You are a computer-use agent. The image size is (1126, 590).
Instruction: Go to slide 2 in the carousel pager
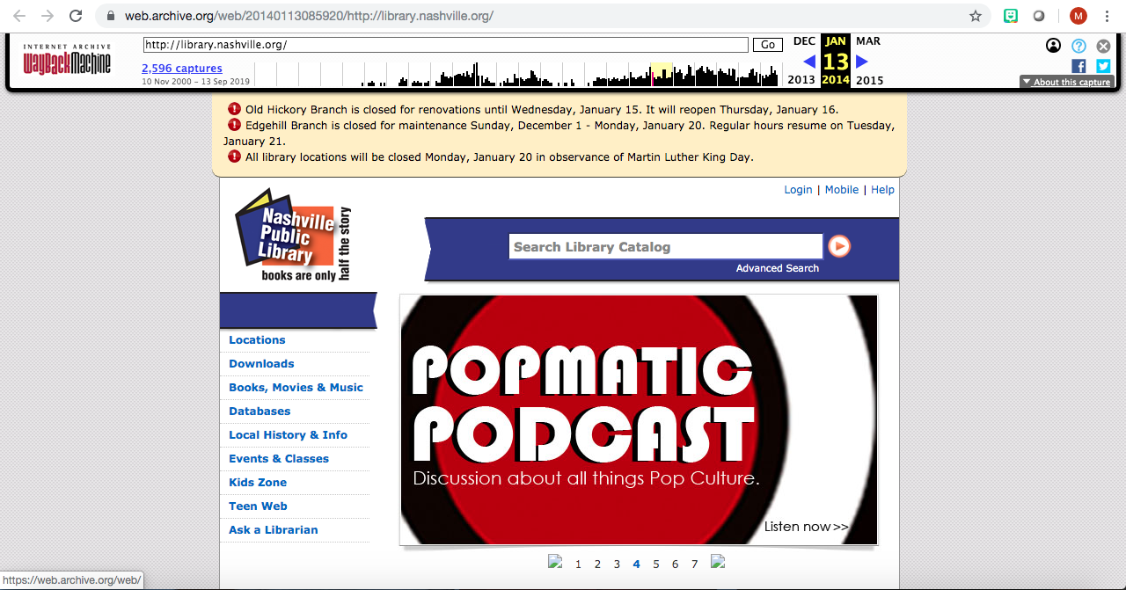pos(597,565)
